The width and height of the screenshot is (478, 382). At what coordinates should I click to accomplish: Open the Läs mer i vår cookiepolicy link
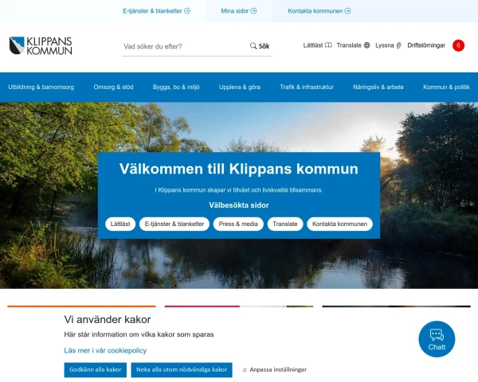pyautogui.click(x=105, y=350)
